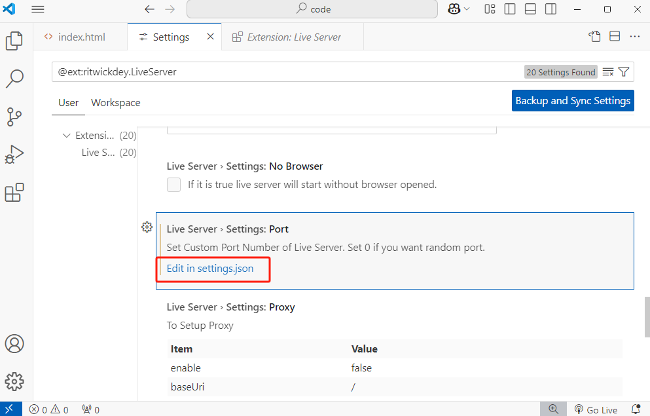
Task: Clear the settings search input
Action: pos(607,72)
